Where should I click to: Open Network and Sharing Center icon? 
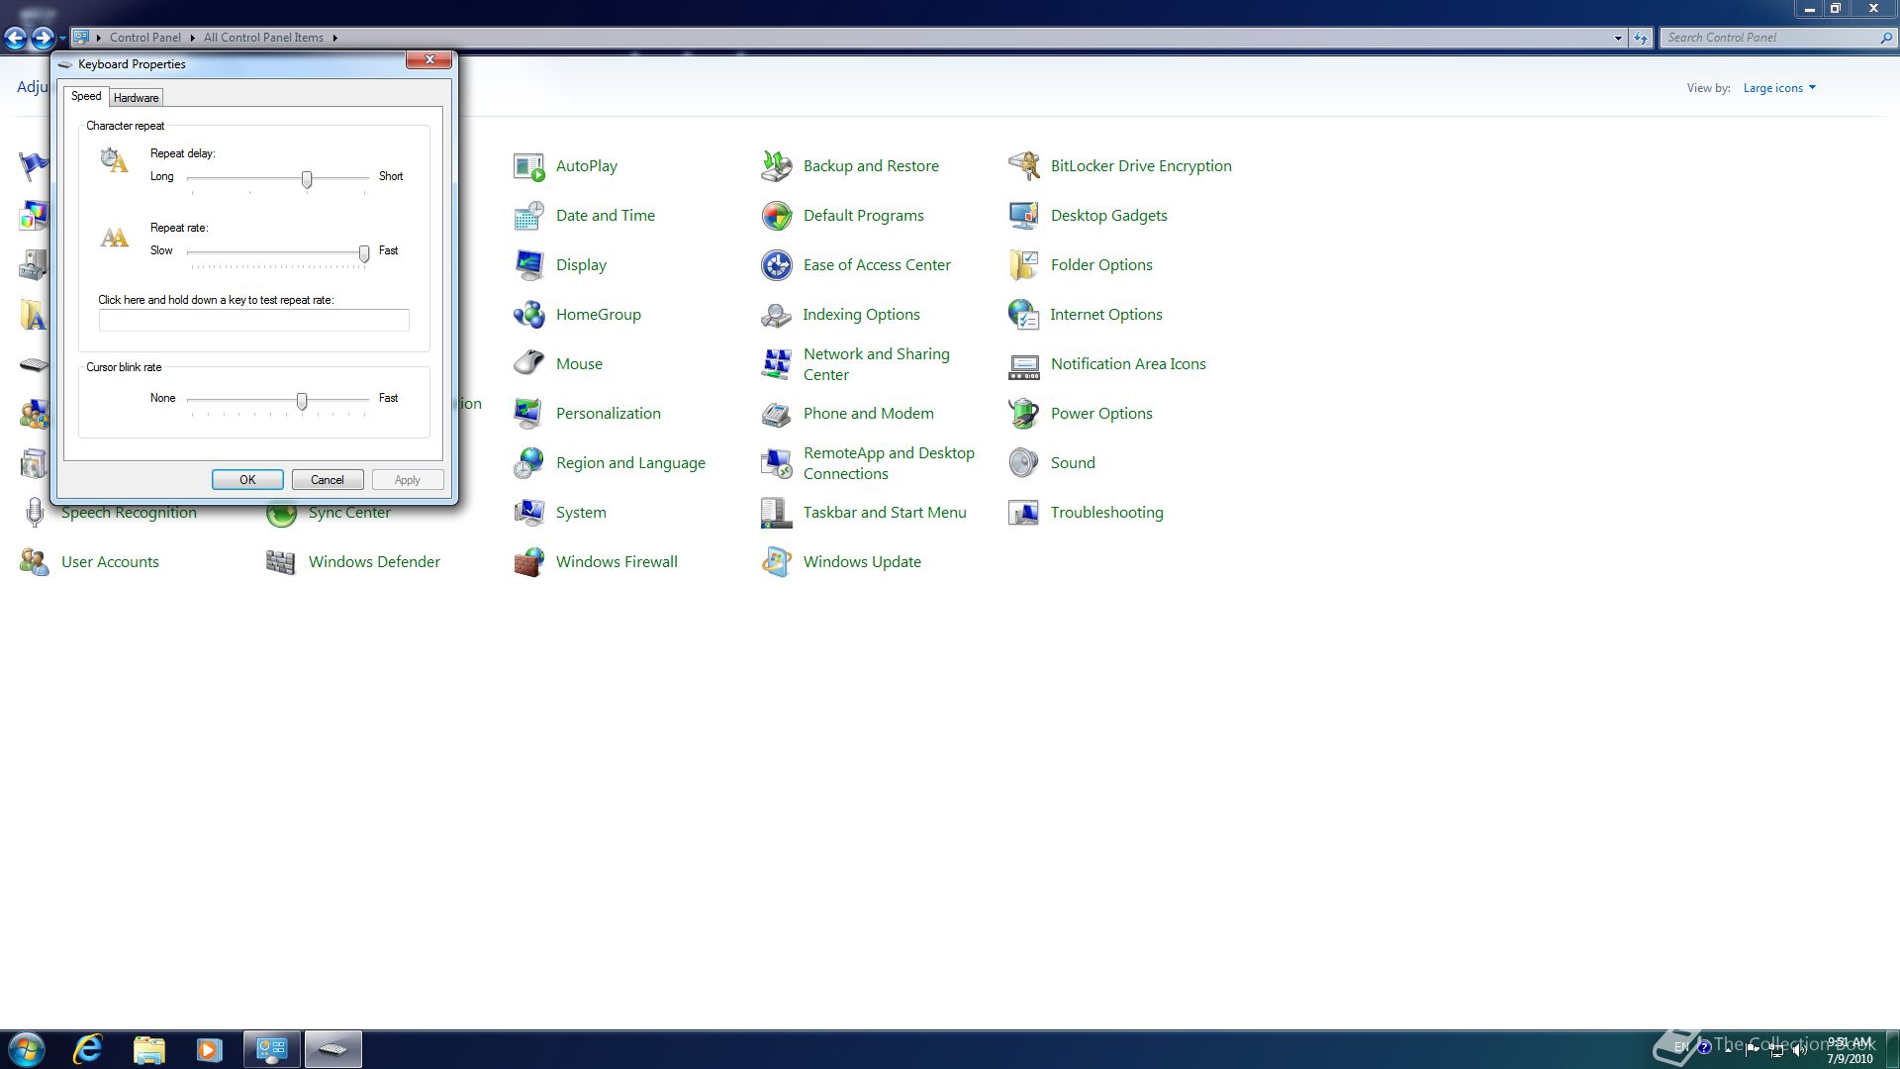click(777, 364)
